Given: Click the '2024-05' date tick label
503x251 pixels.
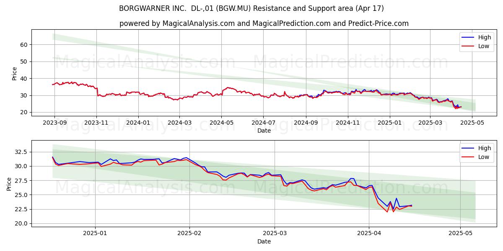Looking at the screenshot, I should 221,123.
